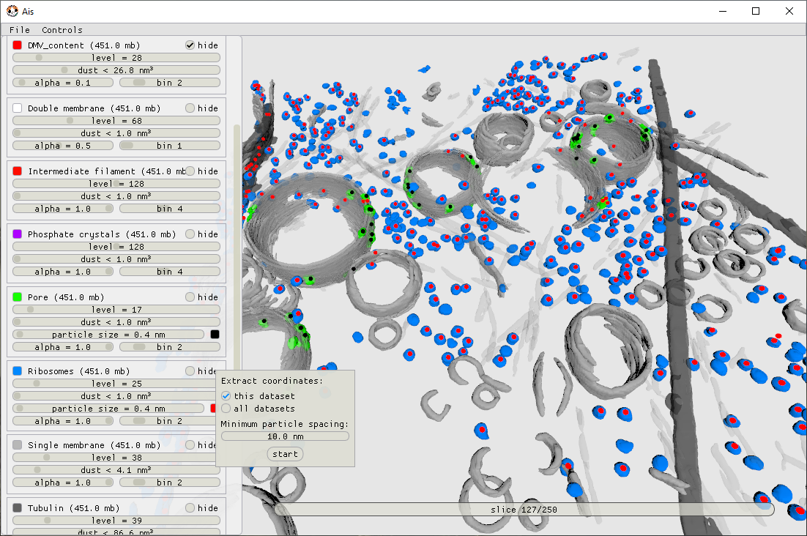Click Intermediate filament bin 4 slider
Viewport: 807px width, 536px height.
click(x=170, y=209)
